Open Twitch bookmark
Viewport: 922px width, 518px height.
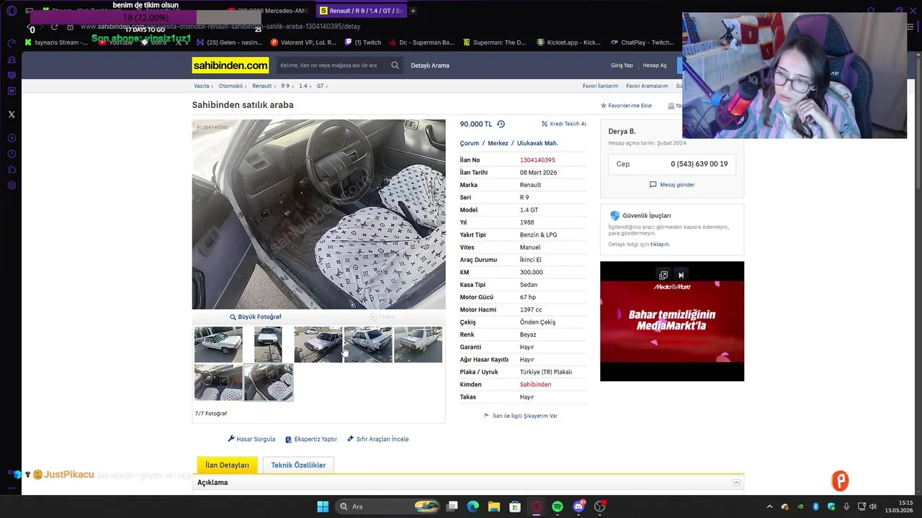click(x=363, y=42)
